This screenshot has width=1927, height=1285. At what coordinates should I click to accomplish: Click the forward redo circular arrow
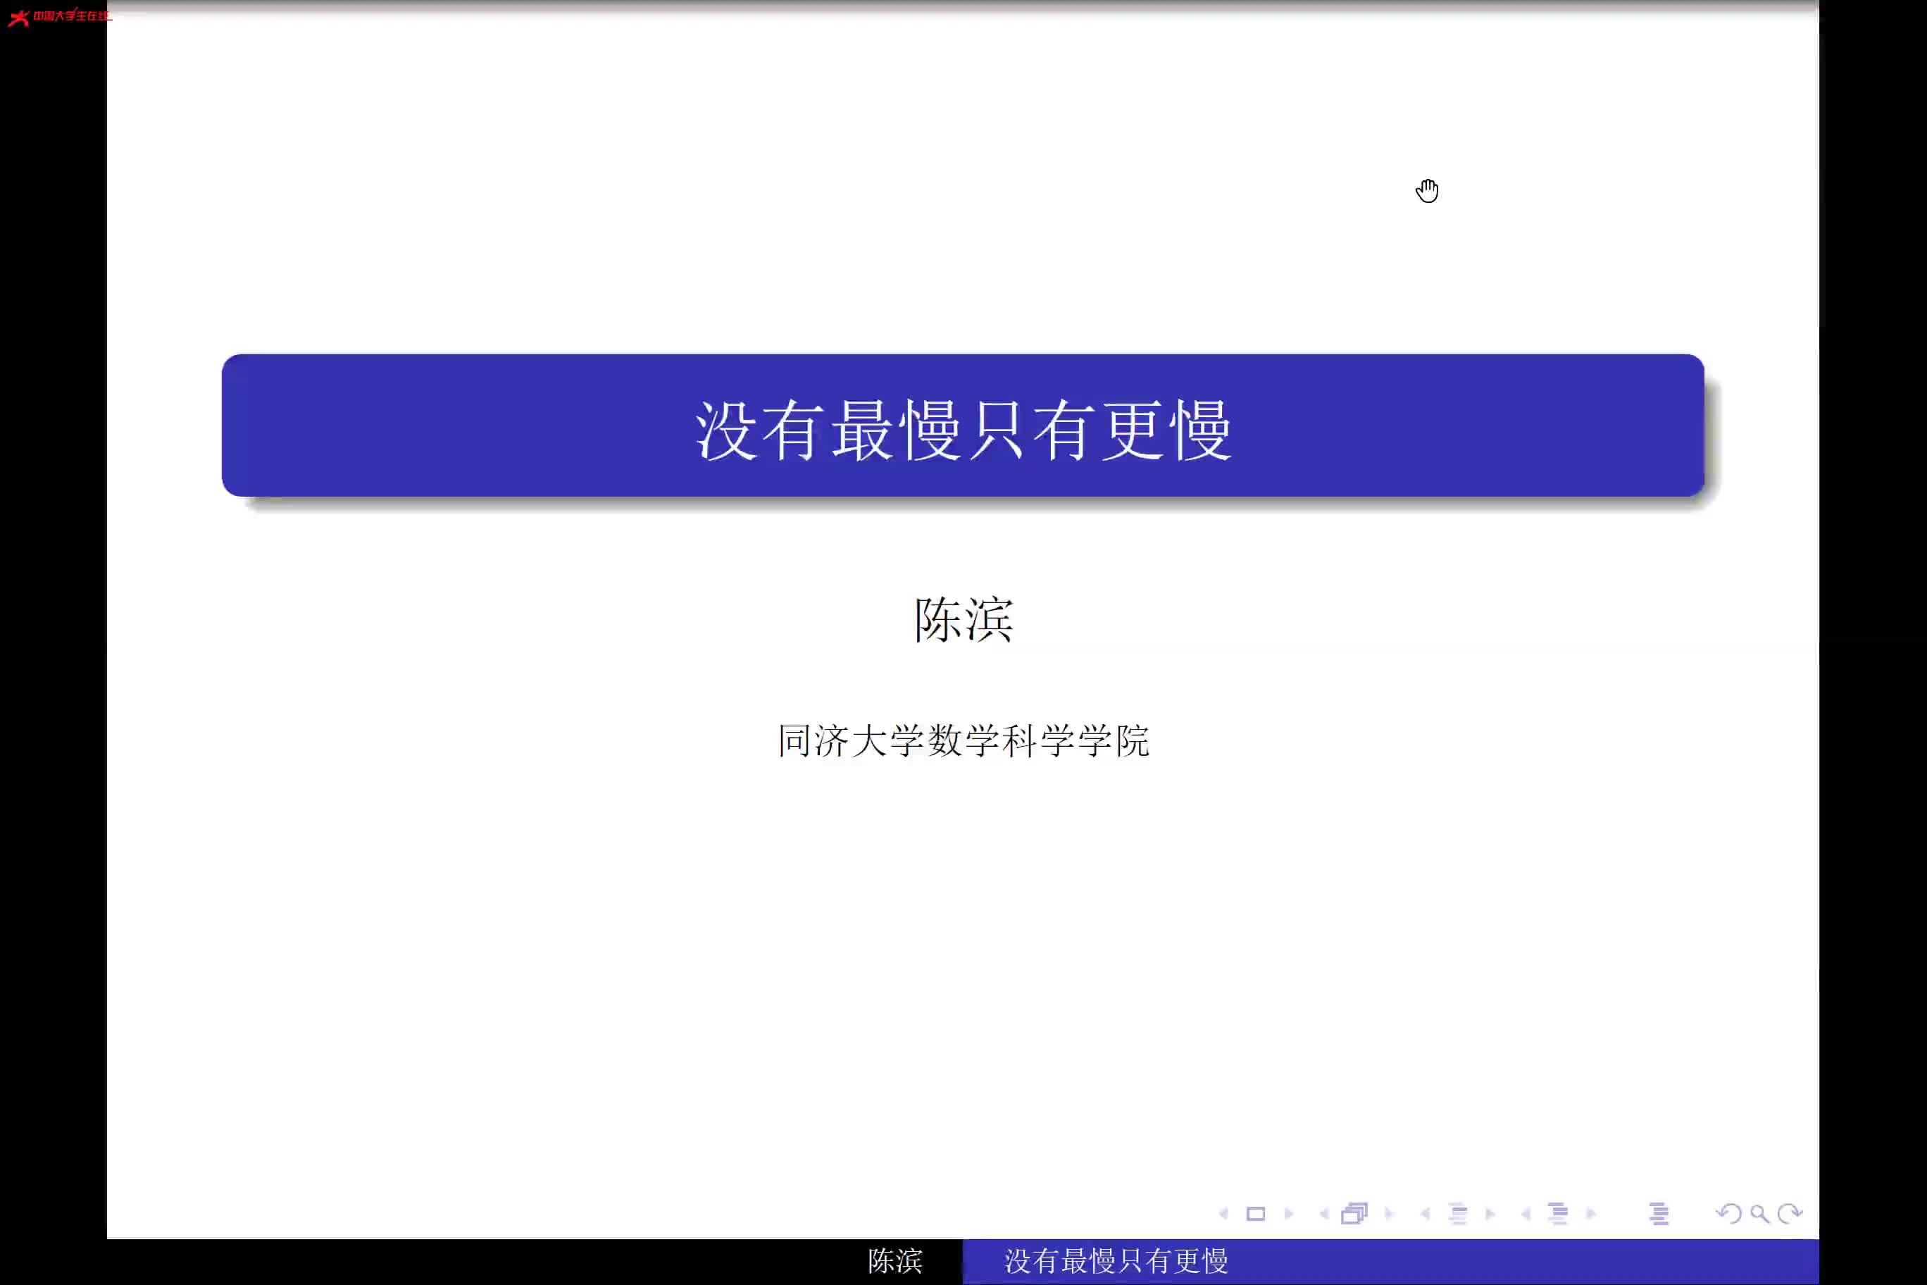pyautogui.click(x=1790, y=1214)
